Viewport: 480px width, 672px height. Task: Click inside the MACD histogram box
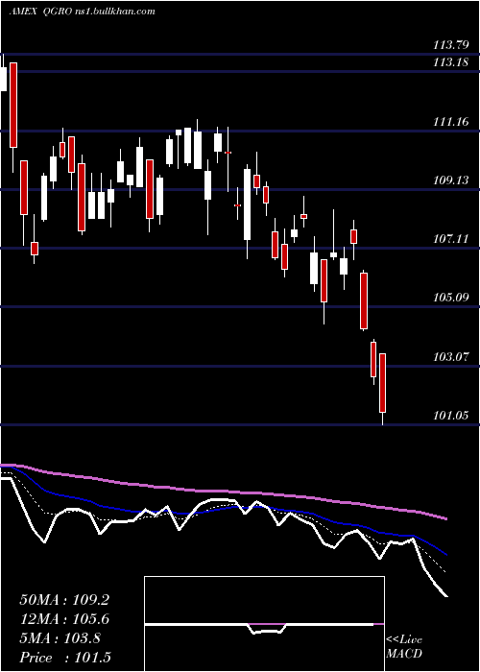point(264,624)
